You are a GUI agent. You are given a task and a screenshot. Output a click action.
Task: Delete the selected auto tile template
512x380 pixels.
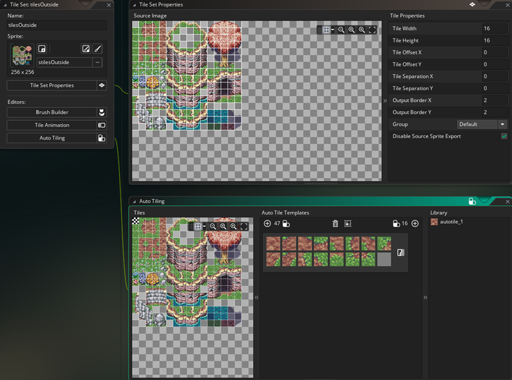335,223
